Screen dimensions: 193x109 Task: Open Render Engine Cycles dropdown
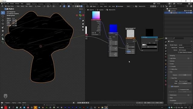[x=185, y=45]
